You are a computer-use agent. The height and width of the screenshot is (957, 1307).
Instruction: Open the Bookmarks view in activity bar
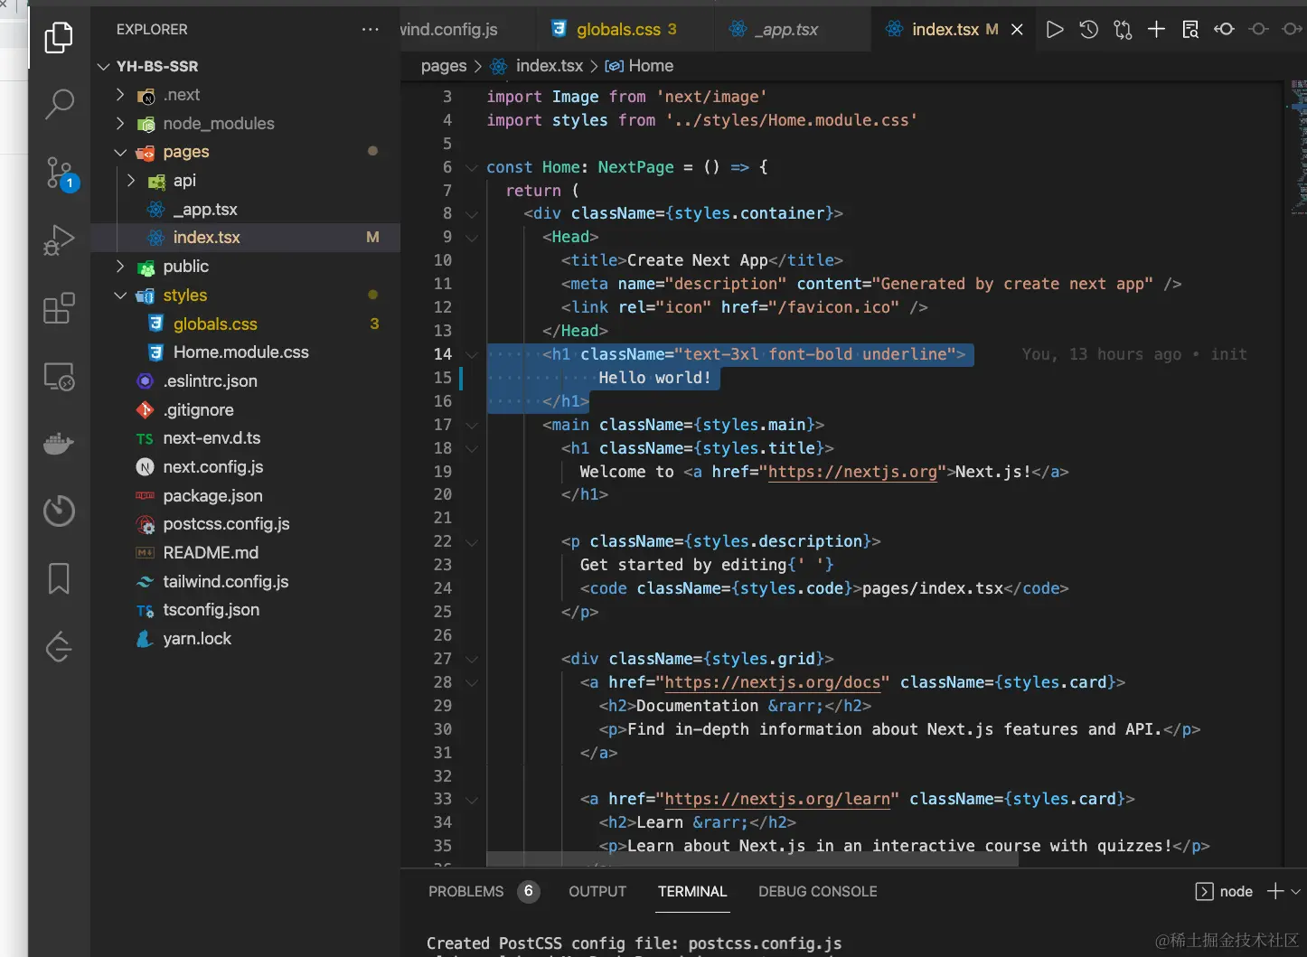[x=59, y=578]
